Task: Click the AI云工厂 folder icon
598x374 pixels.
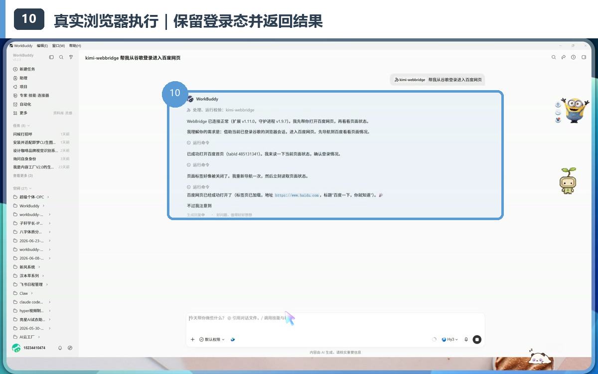Action: [15, 337]
